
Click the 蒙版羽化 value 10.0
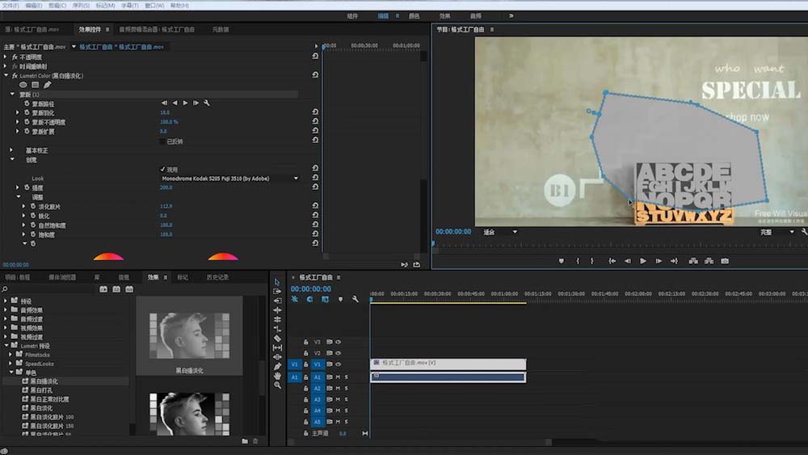(164, 112)
